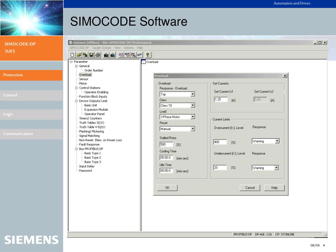Click the Cooling Time field showing 05:00.0
This screenshot has width=336, height=252.
(166, 157)
